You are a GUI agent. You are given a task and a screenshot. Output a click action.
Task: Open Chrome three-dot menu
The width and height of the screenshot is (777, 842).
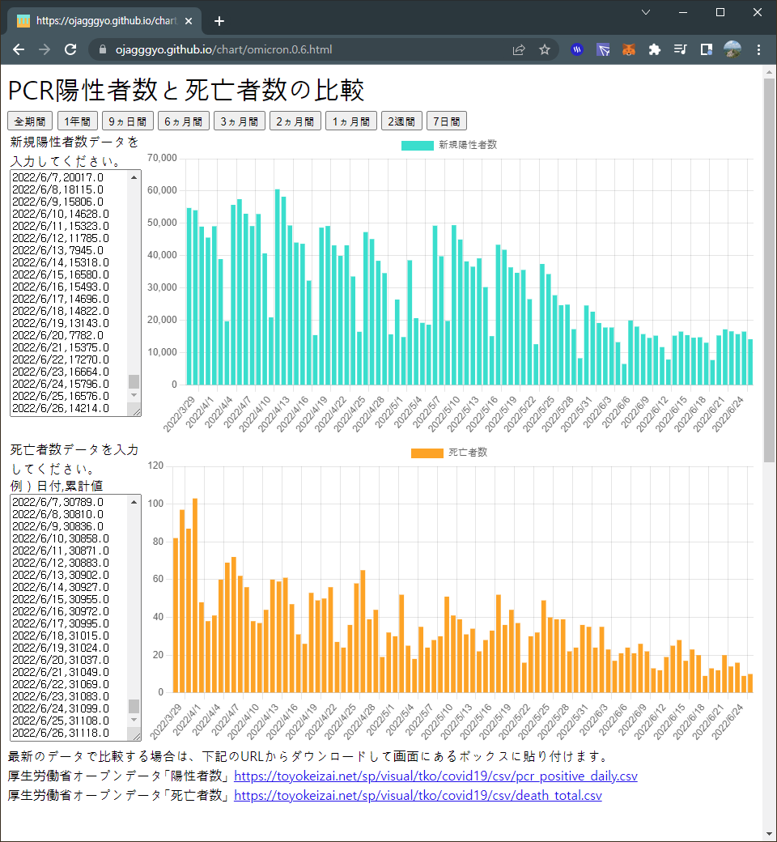click(x=758, y=50)
